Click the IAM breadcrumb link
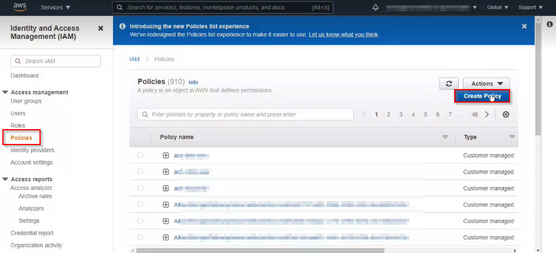Screen dimensions: 556x253 point(134,59)
